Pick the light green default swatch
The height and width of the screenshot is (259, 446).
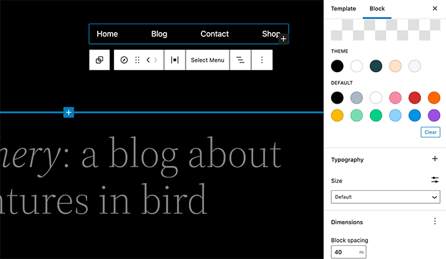tap(356, 115)
